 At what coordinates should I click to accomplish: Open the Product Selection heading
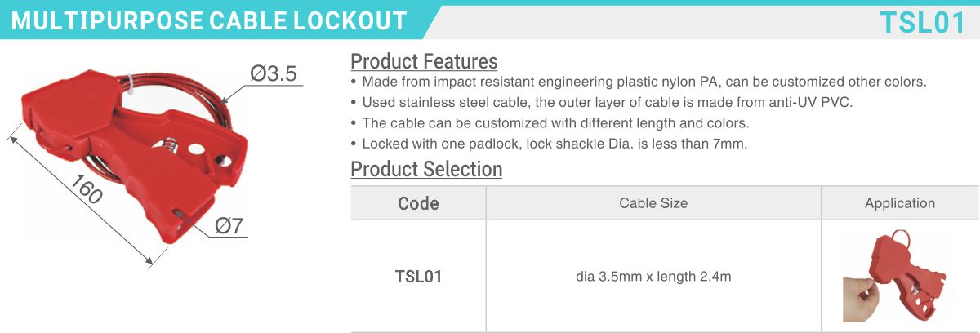pyautogui.click(x=426, y=169)
